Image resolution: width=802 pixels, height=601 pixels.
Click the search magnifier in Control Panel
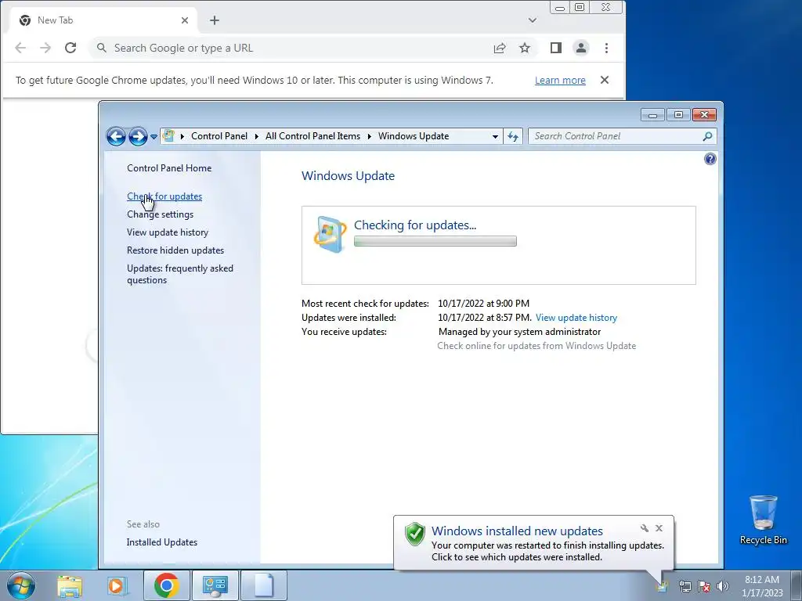point(707,136)
